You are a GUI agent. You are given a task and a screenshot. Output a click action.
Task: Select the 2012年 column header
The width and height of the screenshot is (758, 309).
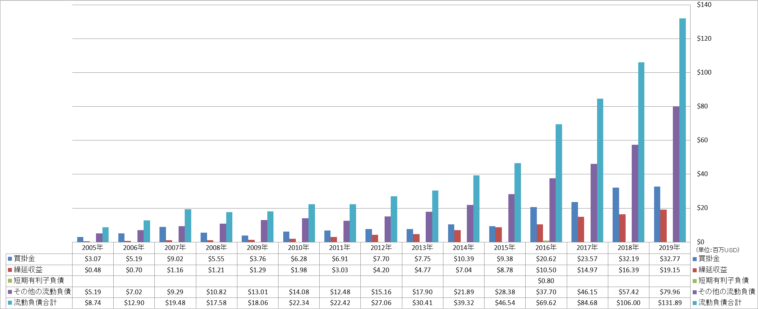click(381, 248)
